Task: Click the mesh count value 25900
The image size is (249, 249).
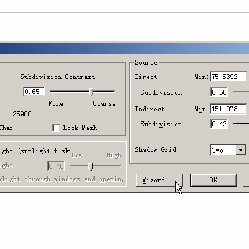Action: coord(22,114)
